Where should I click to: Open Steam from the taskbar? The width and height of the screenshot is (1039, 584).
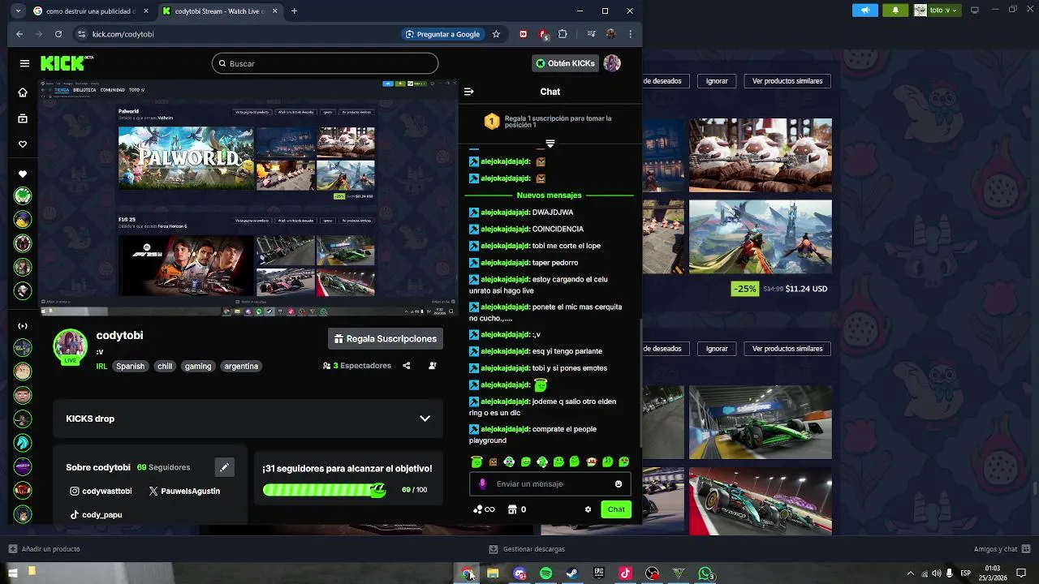click(x=572, y=573)
